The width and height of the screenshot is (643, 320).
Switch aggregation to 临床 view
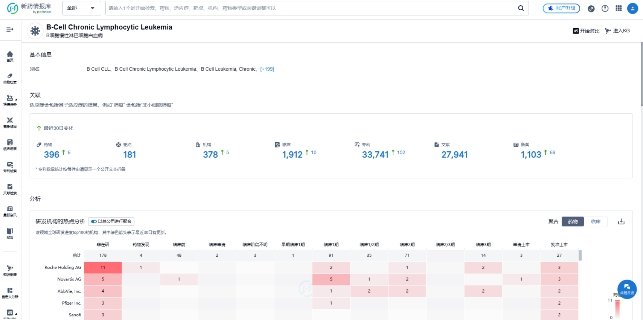pos(596,222)
